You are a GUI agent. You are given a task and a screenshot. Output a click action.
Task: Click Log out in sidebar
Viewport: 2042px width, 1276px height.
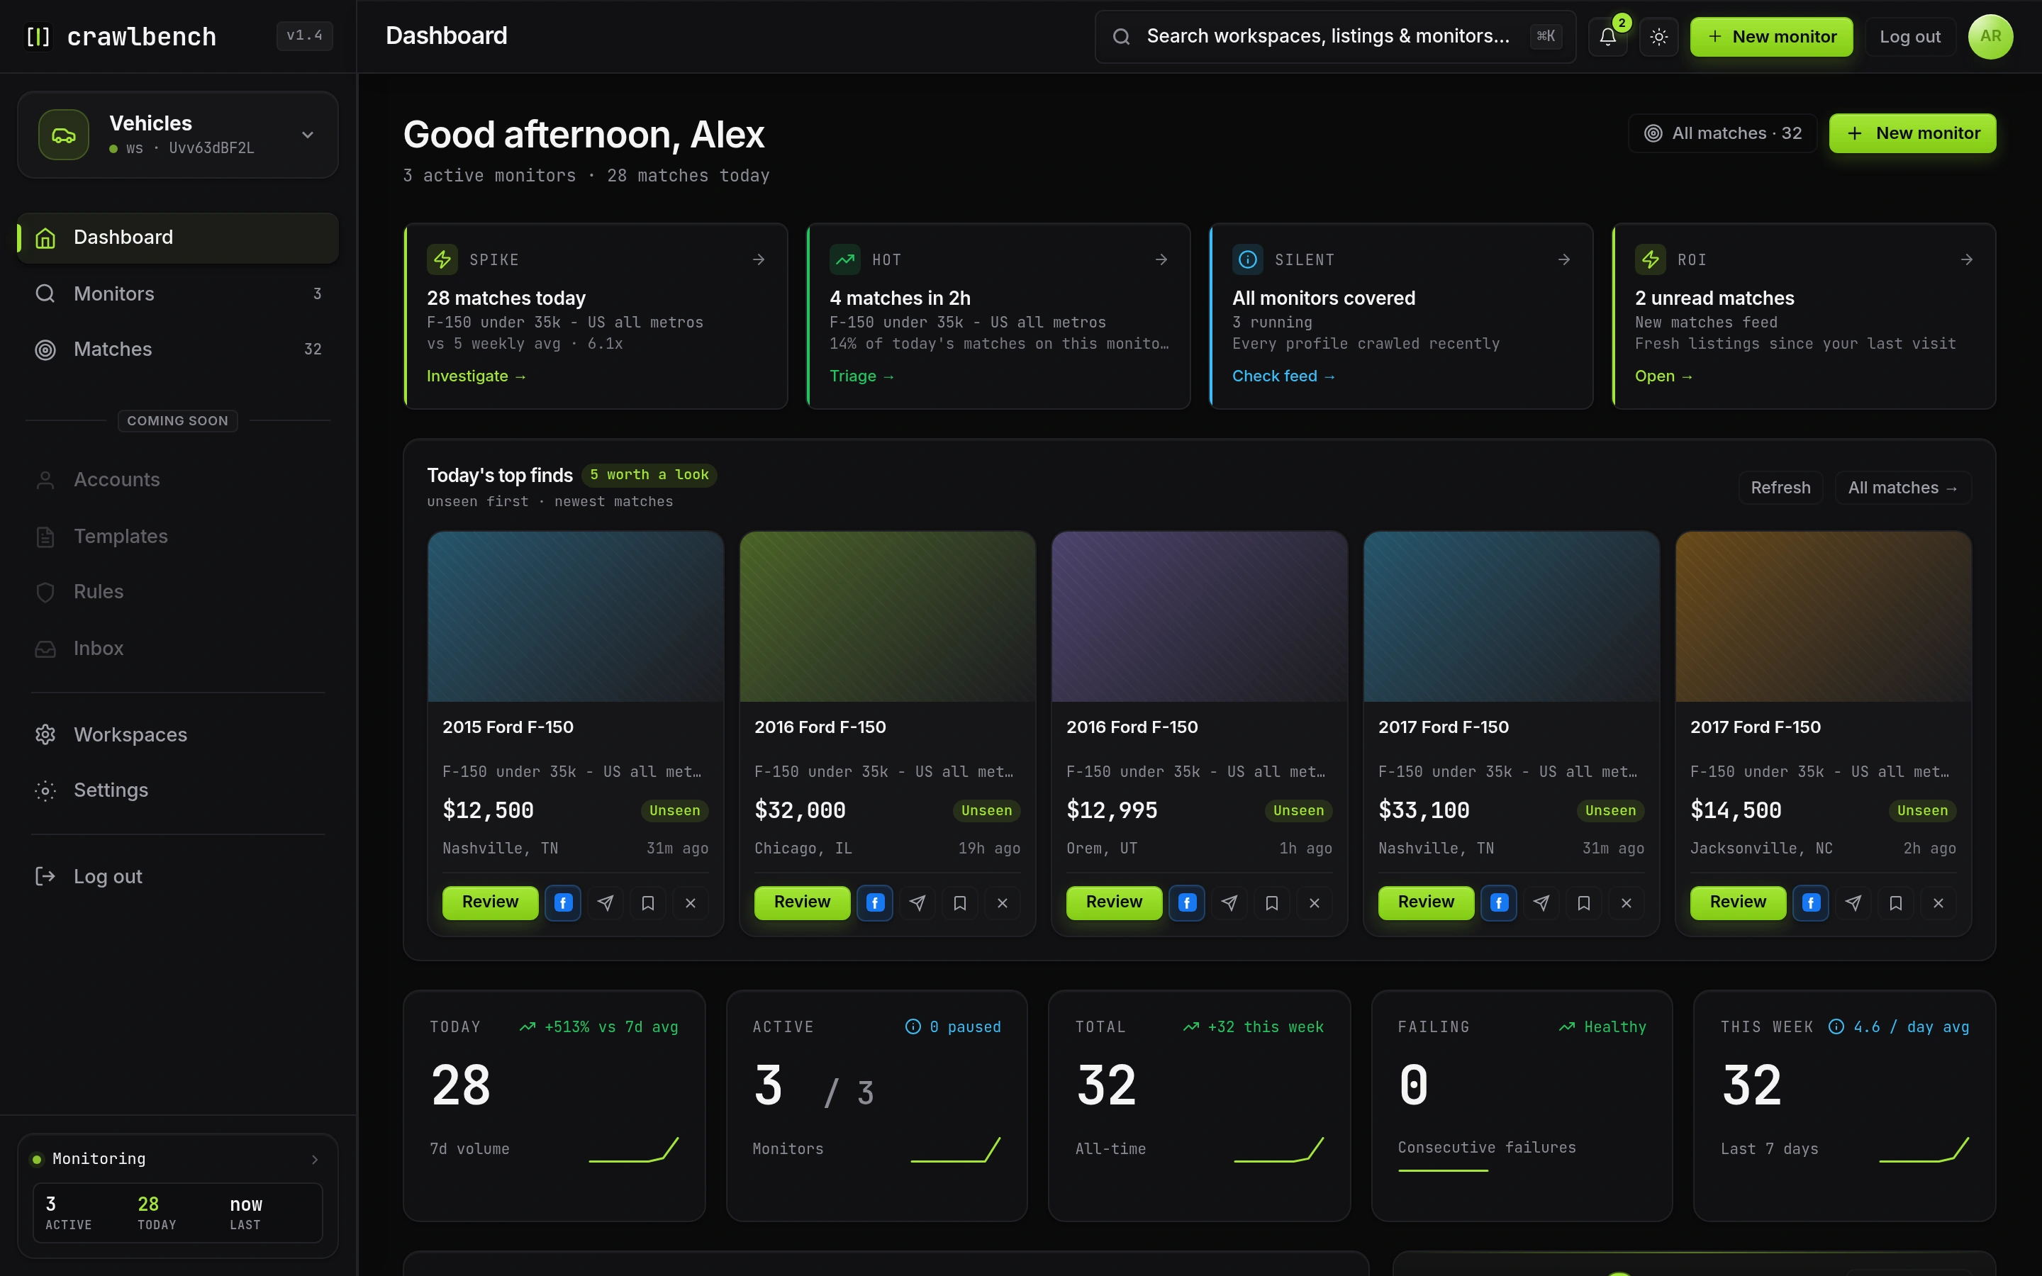coord(178,876)
